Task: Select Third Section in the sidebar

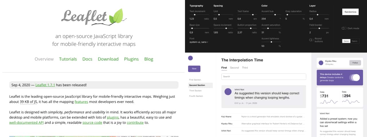Action: coord(195,91)
